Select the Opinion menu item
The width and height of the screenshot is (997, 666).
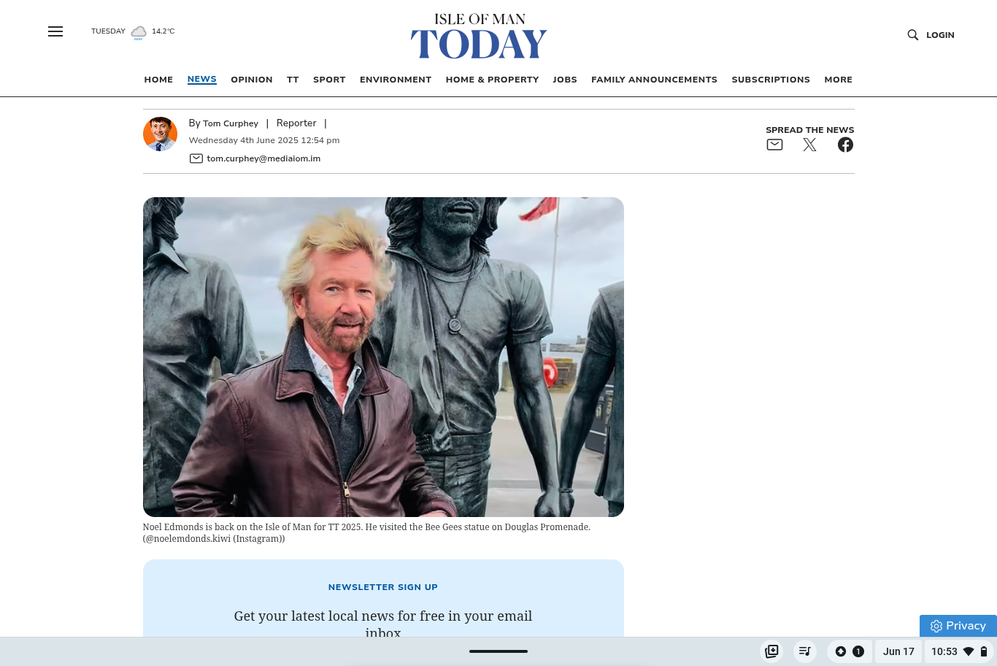[x=251, y=80]
